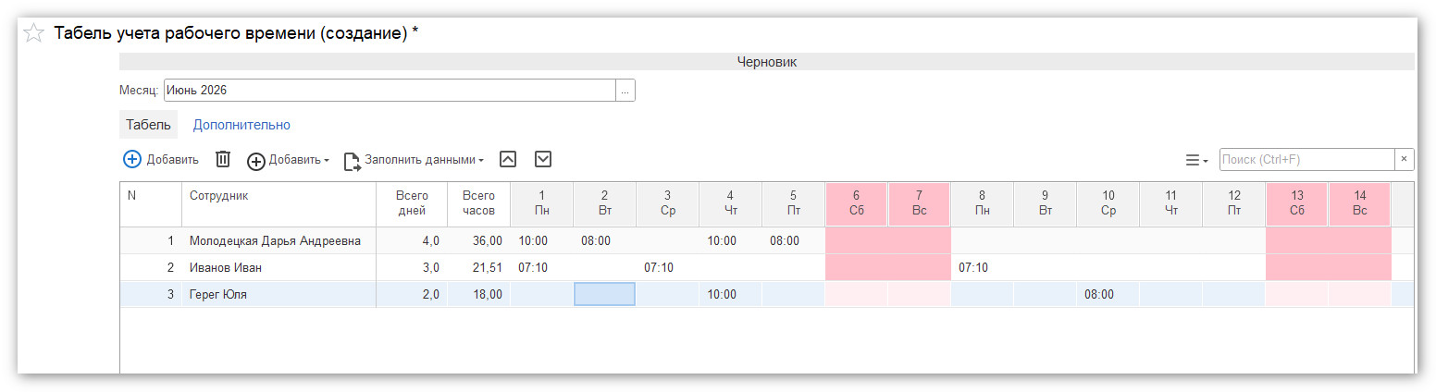1436x392 pixels.
Task: Click Молодецкая's 10:00 cell on day 1
Action: [x=541, y=241]
